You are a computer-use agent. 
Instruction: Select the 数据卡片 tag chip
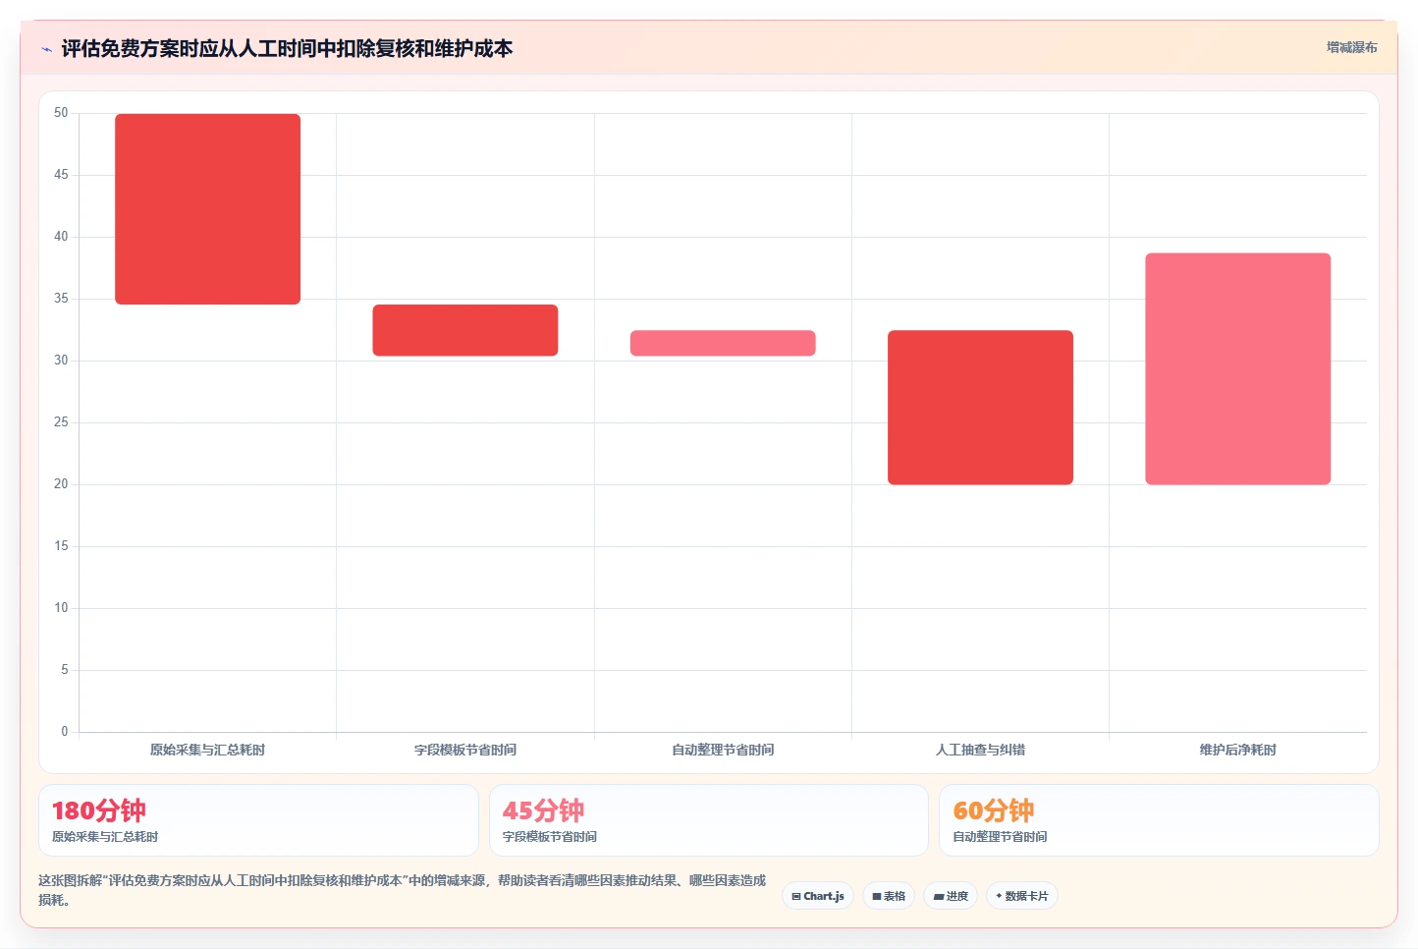(x=1021, y=896)
